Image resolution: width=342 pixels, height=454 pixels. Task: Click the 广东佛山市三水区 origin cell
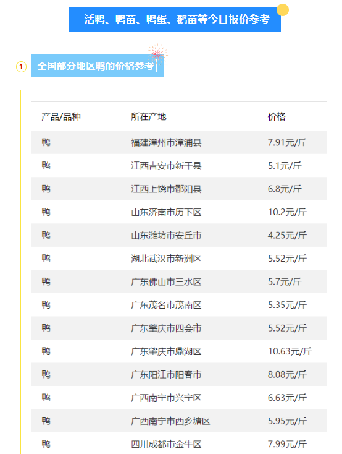[x=166, y=282]
